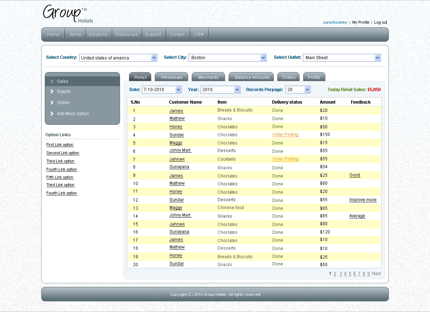Screen dimensions: 430x312
Task: Open the Balance Amounts tab
Action: click(x=252, y=77)
